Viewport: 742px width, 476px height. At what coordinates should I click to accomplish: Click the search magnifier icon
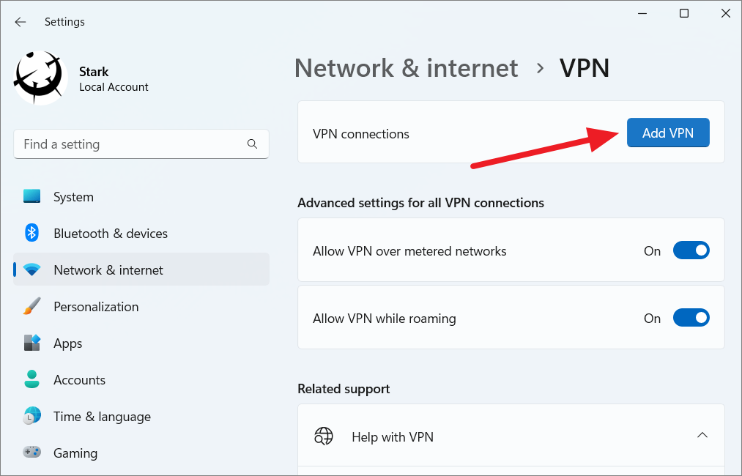coord(252,144)
